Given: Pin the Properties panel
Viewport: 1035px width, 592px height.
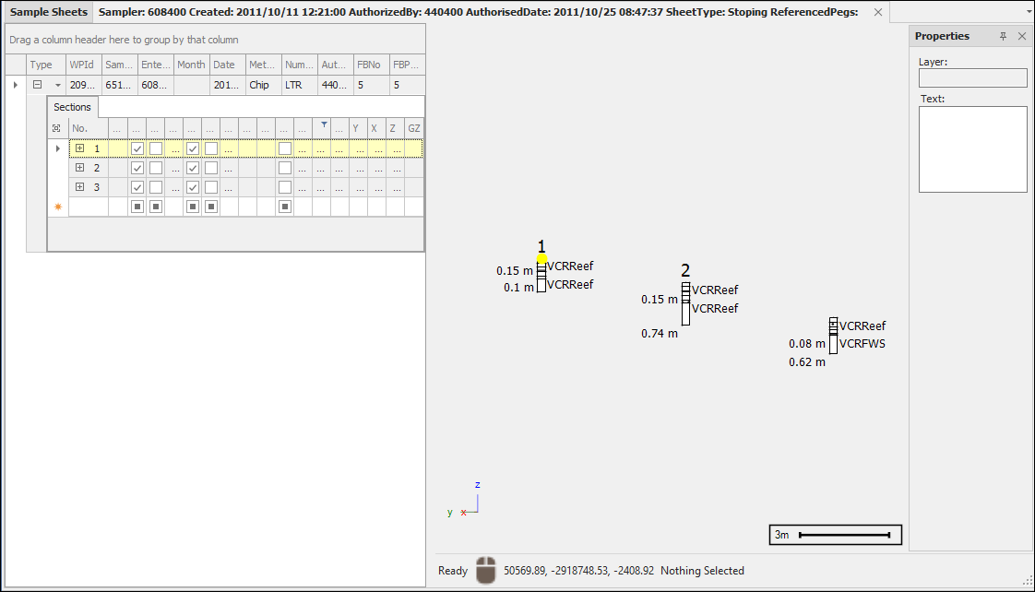Looking at the screenshot, I should (1004, 36).
